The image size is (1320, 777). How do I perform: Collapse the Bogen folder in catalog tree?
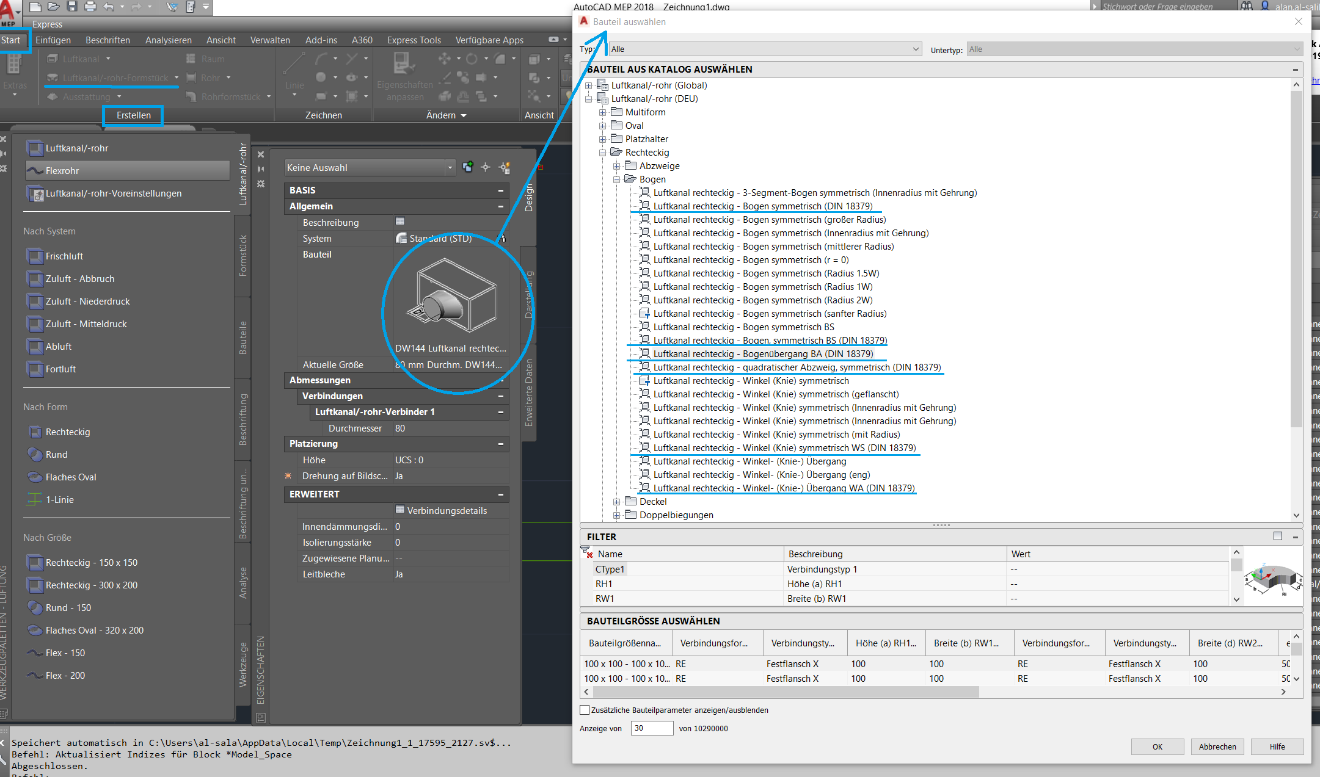[x=616, y=179]
